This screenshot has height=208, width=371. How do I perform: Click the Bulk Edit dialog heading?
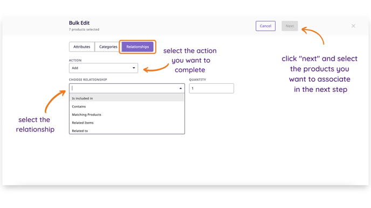[79, 23]
